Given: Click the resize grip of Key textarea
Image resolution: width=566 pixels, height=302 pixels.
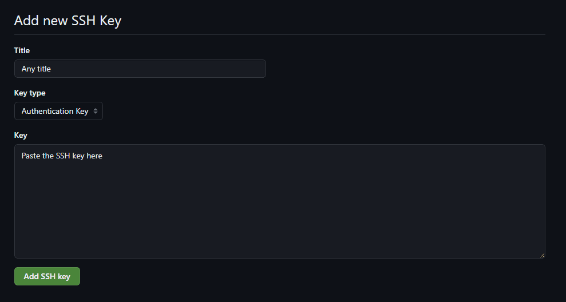Looking at the screenshot, I should point(541,255).
